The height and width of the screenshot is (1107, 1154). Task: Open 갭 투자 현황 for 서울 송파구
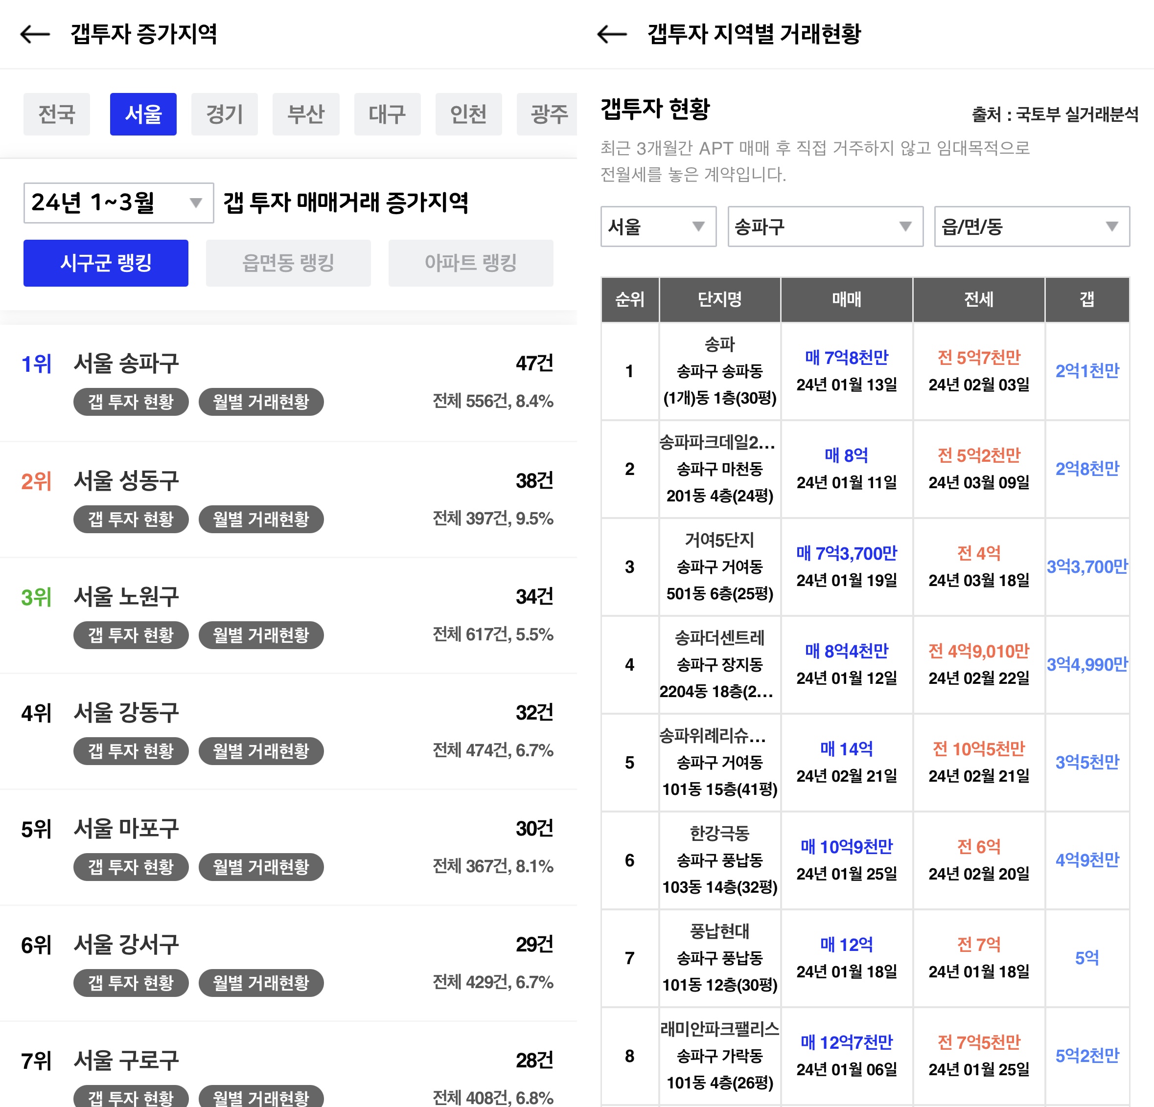coord(131,402)
